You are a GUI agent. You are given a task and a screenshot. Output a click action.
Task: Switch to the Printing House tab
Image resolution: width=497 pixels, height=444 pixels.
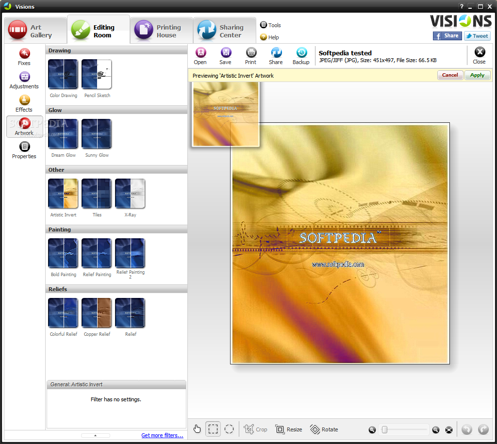161,31
